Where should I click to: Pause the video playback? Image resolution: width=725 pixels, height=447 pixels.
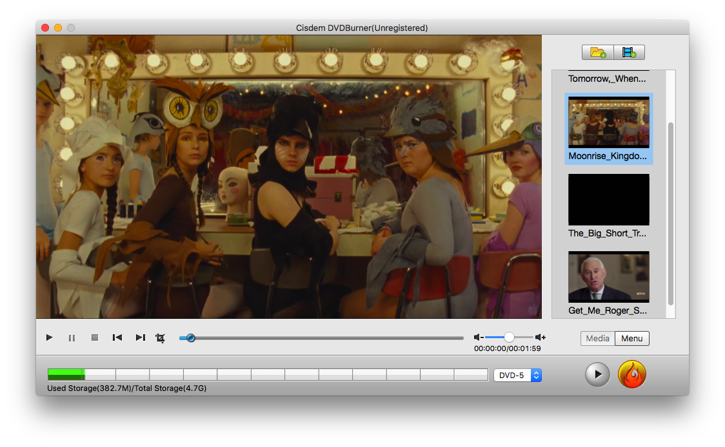(x=72, y=338)
